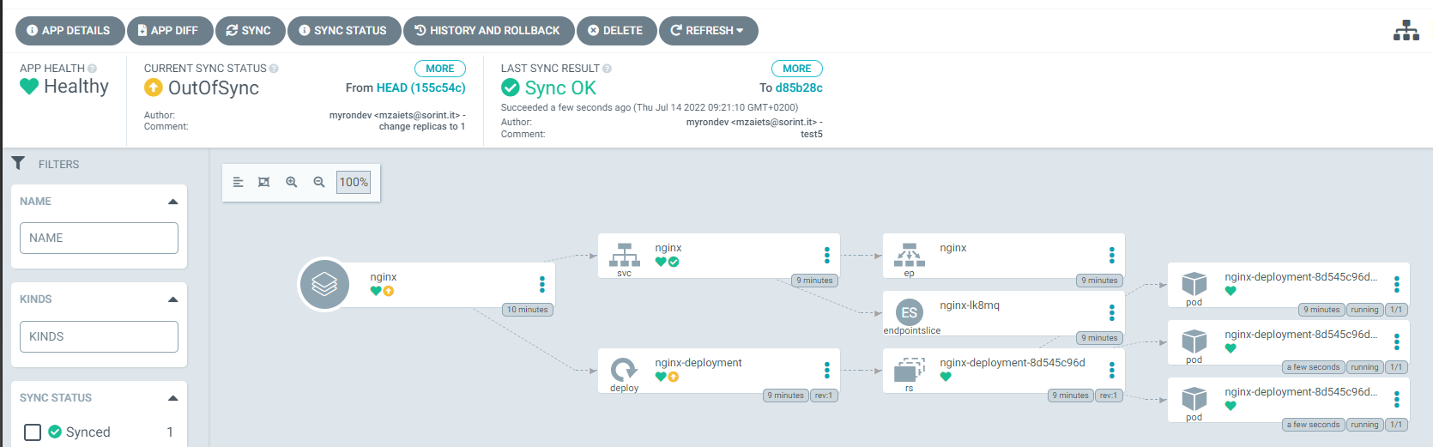The height and width of the screenshot is (447, 1433).
Task: Click the fit-to-screen icon
Action: coord(264,182)
